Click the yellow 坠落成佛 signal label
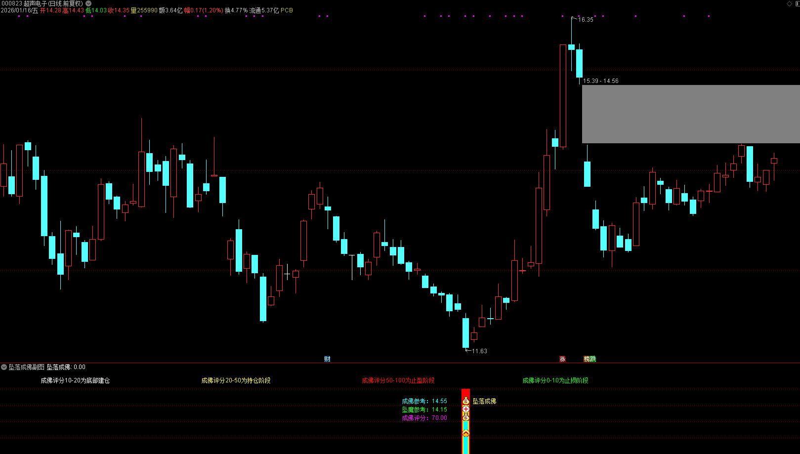Viewport: 800px width, 454px height. [484, 401]
